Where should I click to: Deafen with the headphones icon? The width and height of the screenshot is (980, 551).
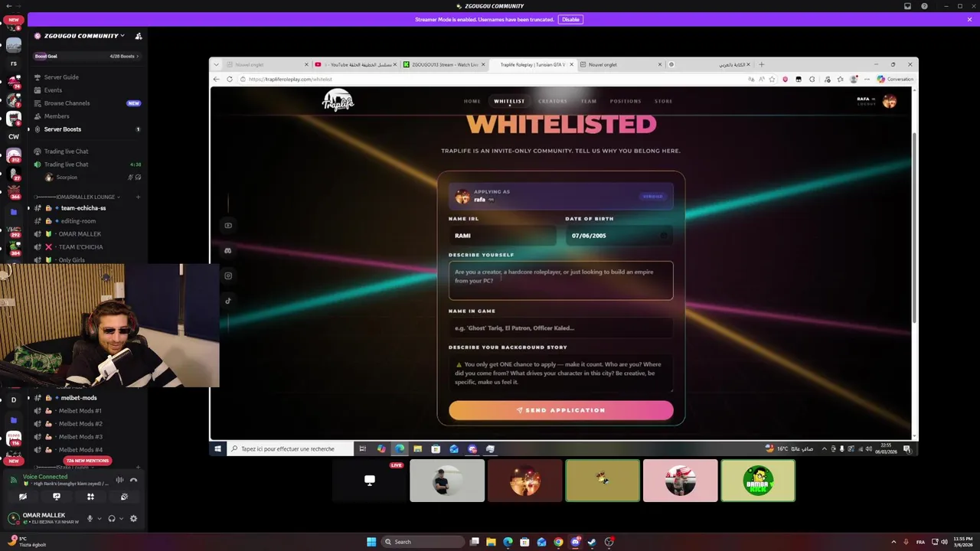click(x=112, y=518)
